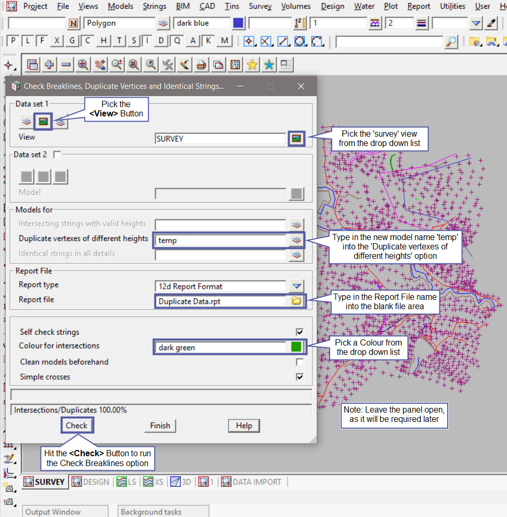Screen dimensions: 507x517
Task: Open the Report file folder browse icon
Action: pos(296,301)
